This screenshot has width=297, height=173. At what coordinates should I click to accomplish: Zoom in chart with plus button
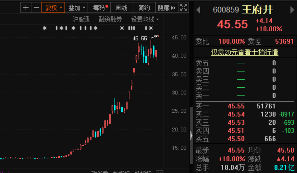[x=26, y=8]
